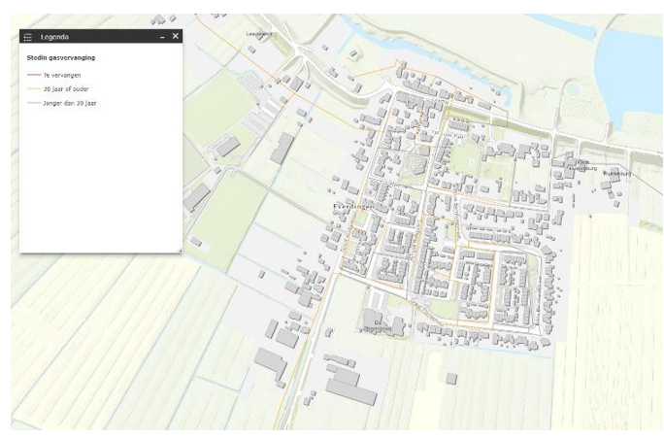664x439 pixels.
Task: Click the largest grey building at the bottom of the map
Action: point(349,387)
